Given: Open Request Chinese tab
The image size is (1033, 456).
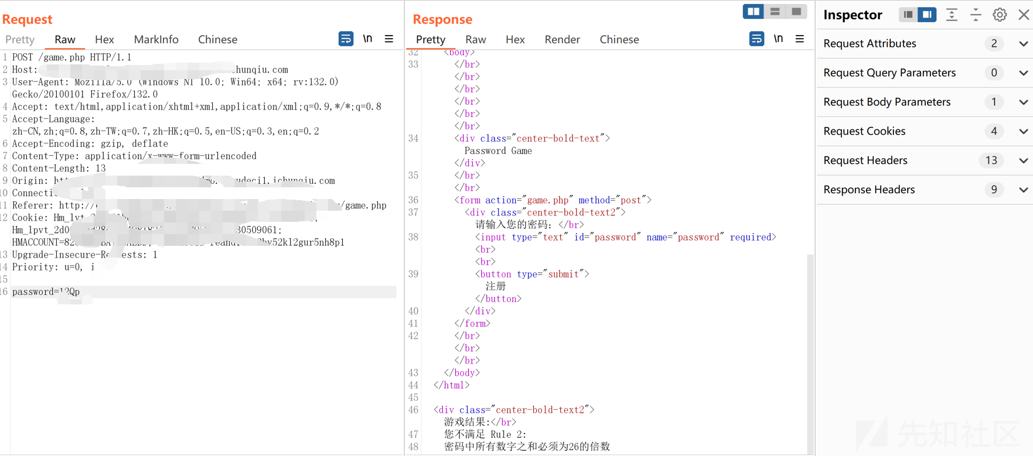Looking at the screenshot, I should (217, 39).
